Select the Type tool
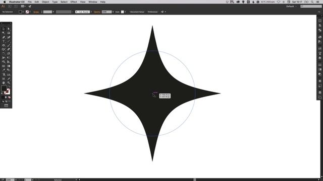Image resolution: width=323 pixels, height=181 pixels. pos(4,41)
